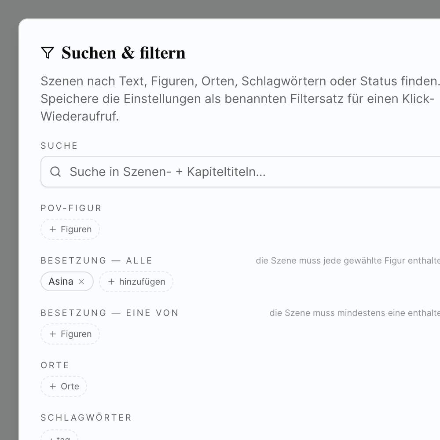This screenshot has height=440, width=440.
Task: Open the hinzufügen chip next to Asina
Action: pos(136,282)
